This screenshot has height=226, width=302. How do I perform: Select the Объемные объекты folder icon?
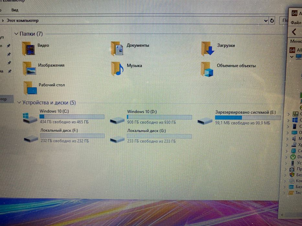[207, 69]
